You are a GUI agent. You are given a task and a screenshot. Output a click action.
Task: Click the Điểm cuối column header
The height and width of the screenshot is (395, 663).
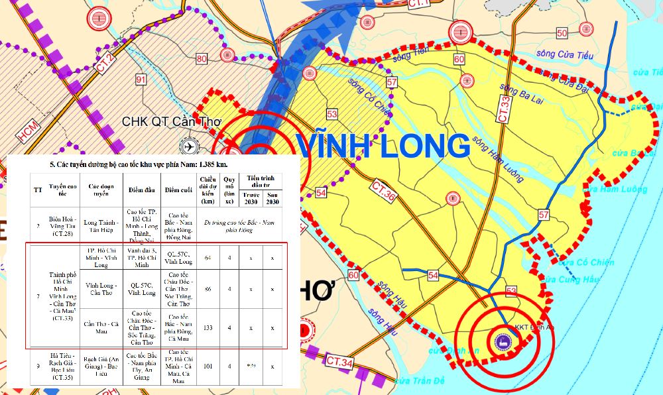pos(178,190)
